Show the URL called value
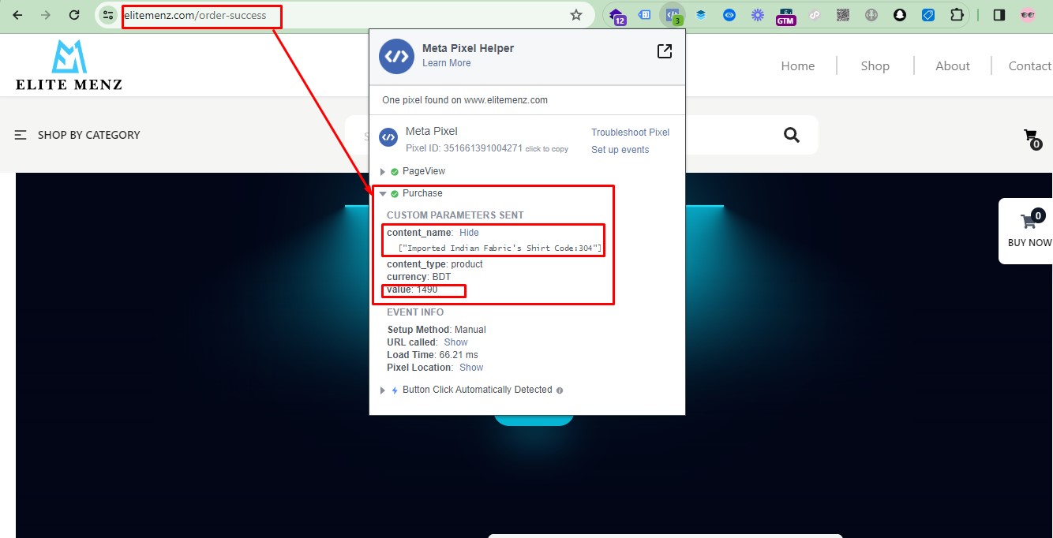The height and width of the screenshot is (538, 1053). (455, 342)
